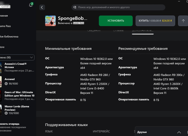
Task: Select the text AMD Ryzen 5 2600X /
Action: tap(168, 84)
